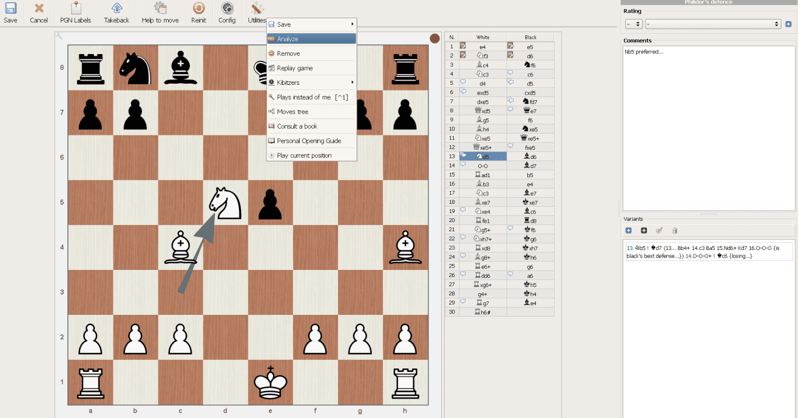Image resolution: width=798 pixels, height=418 pixels.
Task: Click the delete variant trash icon
Action: coord(675,231)
